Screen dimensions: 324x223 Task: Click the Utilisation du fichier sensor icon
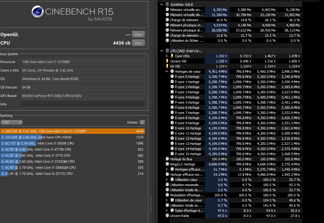coord(167,40)
